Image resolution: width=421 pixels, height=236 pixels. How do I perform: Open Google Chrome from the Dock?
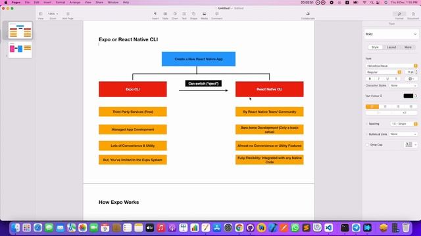click(x=239, y=227)
